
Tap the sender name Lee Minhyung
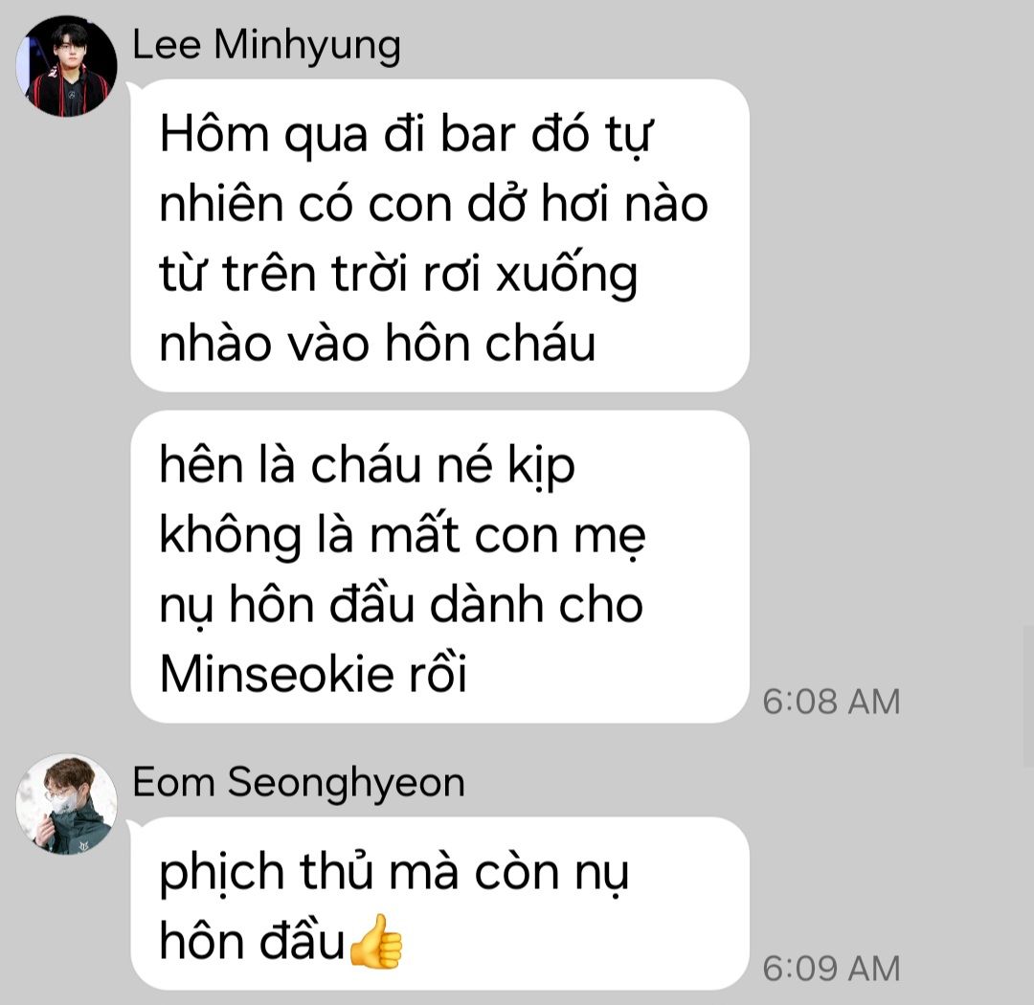coord(266,46)
